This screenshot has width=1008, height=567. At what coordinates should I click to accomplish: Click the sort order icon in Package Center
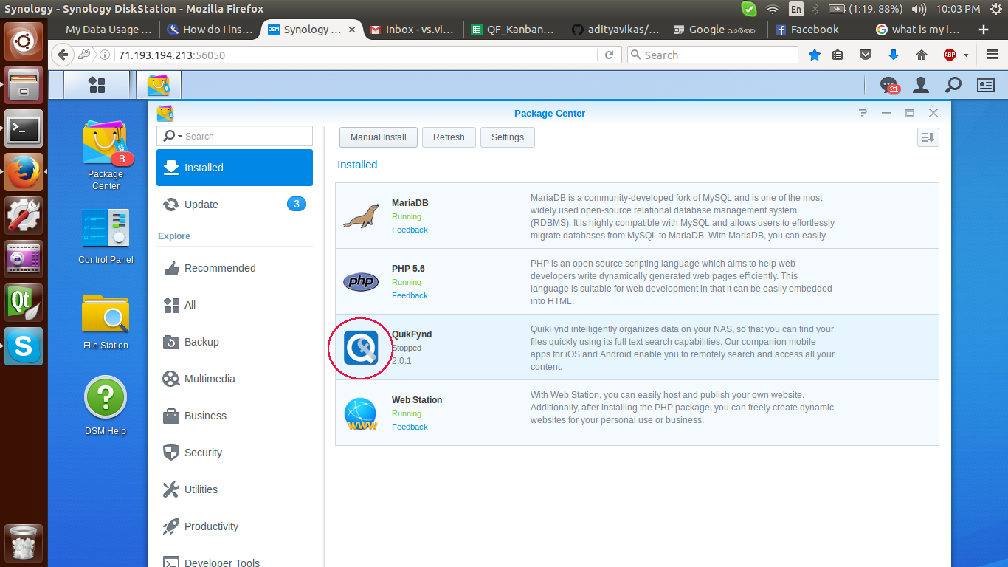(928, 137)
